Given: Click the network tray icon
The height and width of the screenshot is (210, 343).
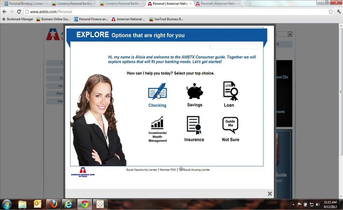Looking at the screenshot, I should pos(312,204).
